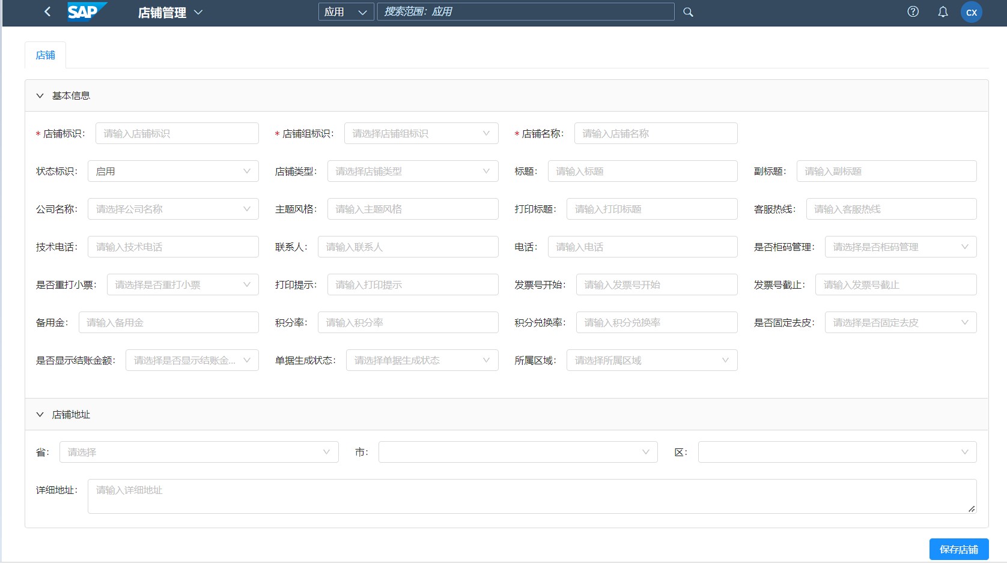Click the 打印标题 input field
Image resolution: width=1007 pixels, height=563 pixels.
(x=652, y=209)
